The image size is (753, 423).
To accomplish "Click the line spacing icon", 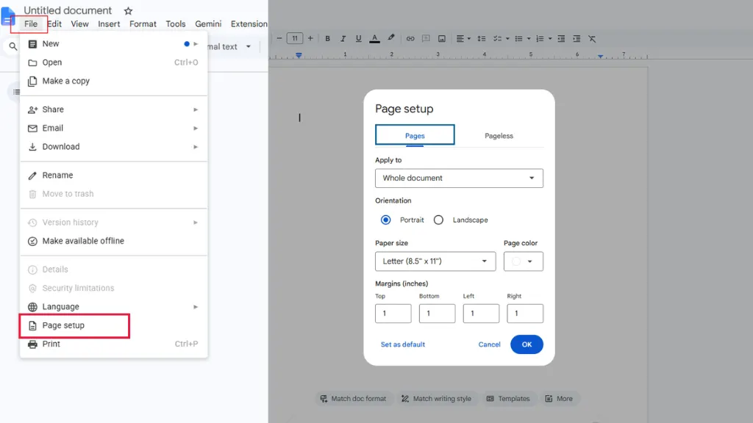I will pyautogui.click(x=481, y=39).
